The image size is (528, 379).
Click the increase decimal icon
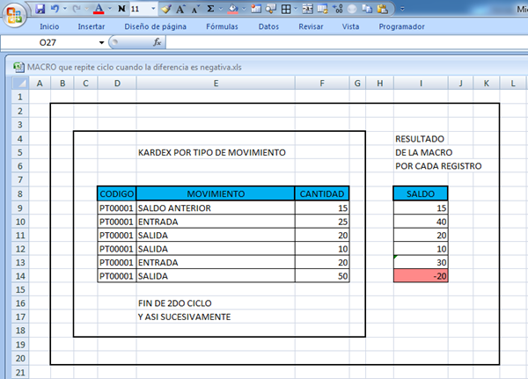(338, 9)
